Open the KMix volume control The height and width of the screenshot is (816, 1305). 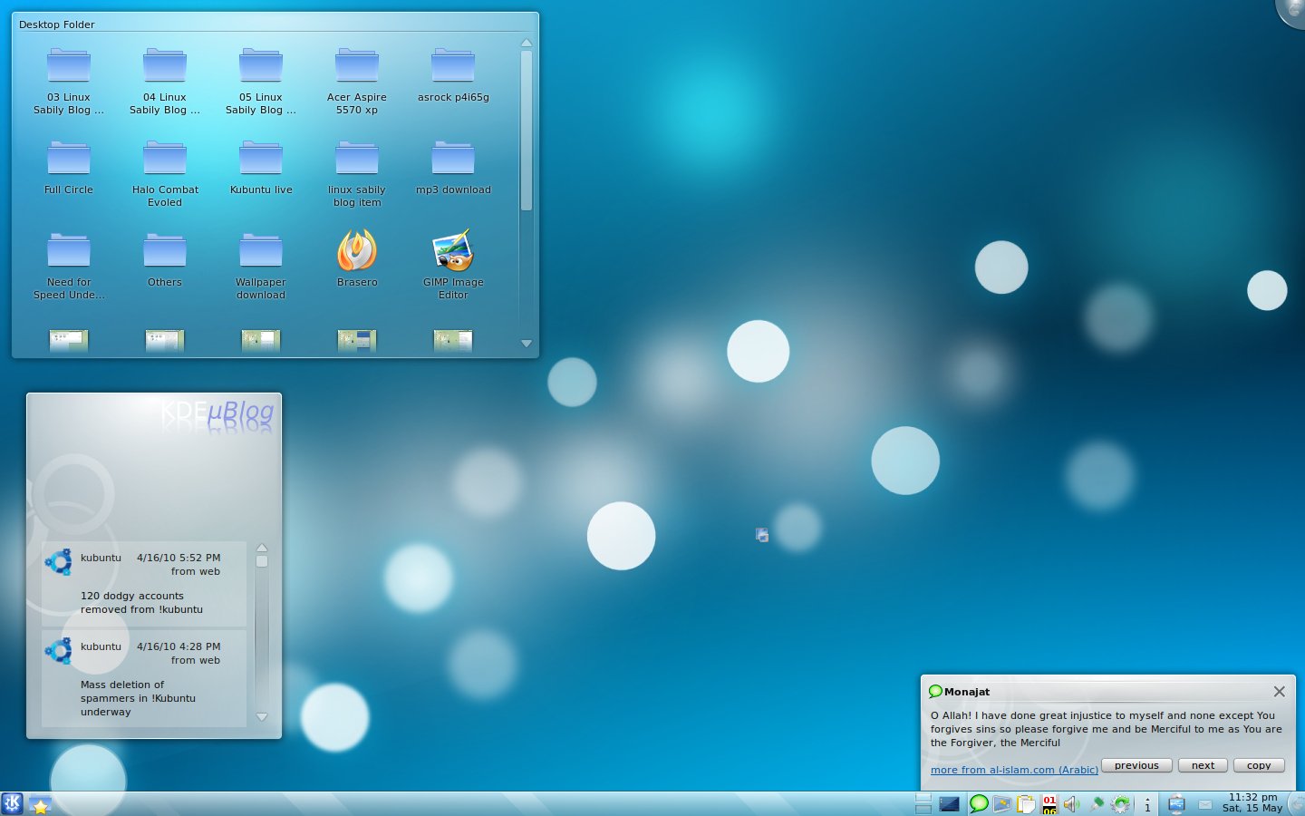pyautogui.click(x=1071, y=804)
